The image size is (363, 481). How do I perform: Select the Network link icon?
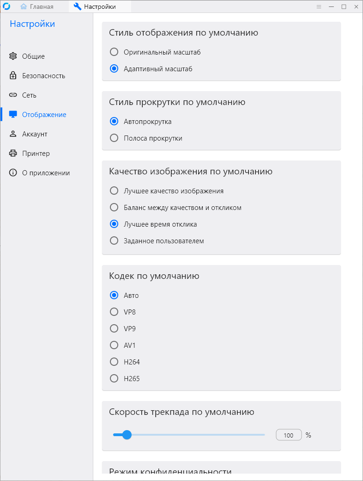13,95
